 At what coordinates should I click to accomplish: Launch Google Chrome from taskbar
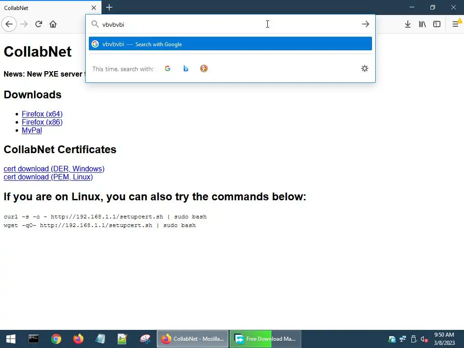point(56,339)
